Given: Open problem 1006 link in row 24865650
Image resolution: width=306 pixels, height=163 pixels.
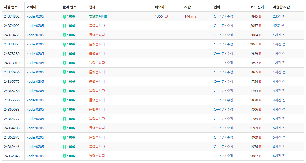Looking at the screenshot, I should 71,100.
